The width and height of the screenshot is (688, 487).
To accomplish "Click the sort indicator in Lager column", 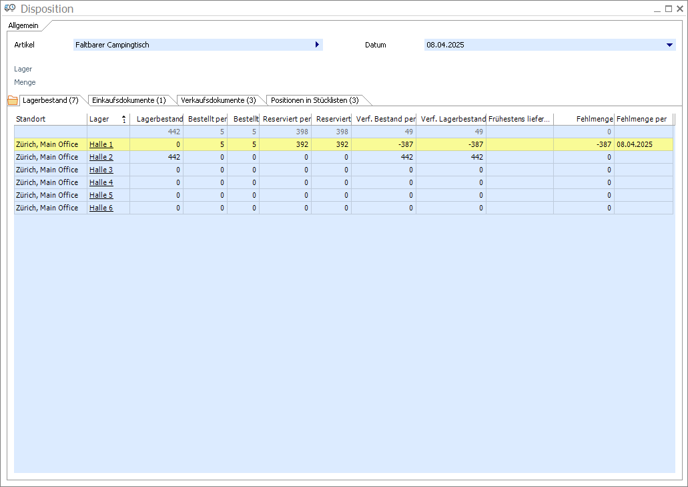I will point(123,119).
